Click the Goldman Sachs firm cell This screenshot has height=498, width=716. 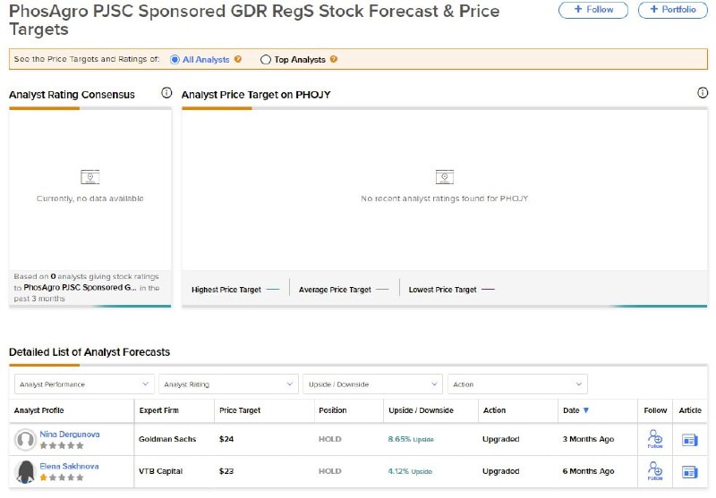(167, 439)
